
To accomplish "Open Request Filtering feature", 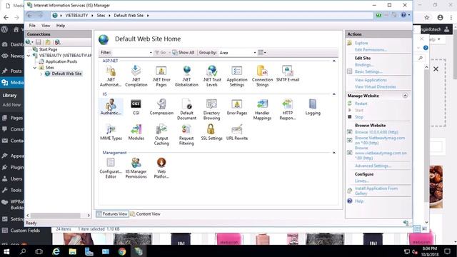I will click(x=186, y=135).
